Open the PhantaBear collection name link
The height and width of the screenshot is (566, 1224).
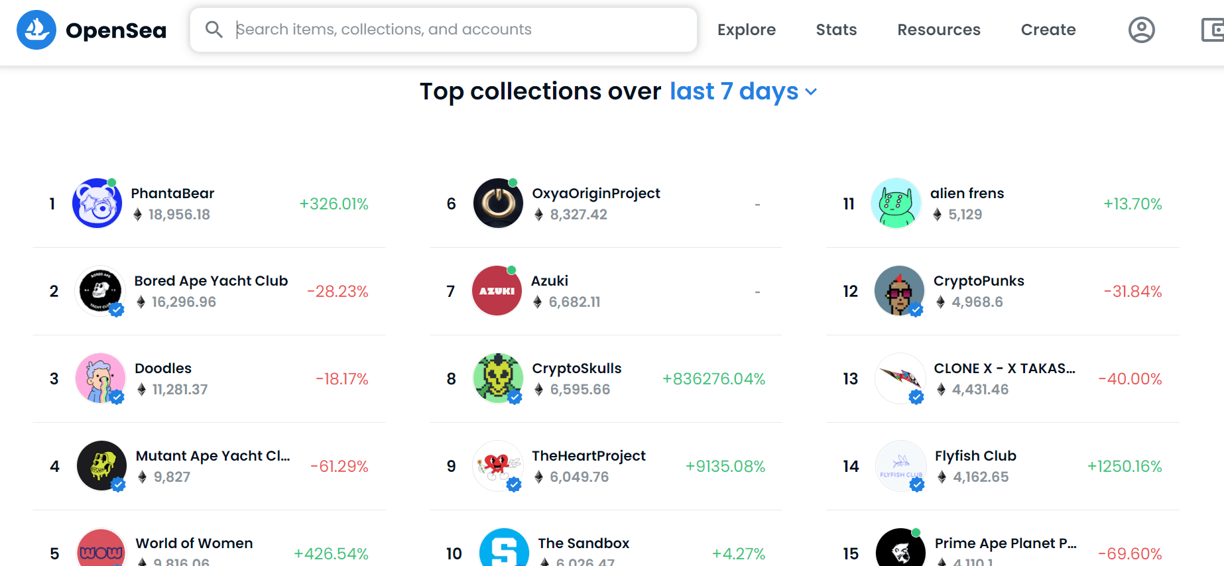(172, 194)
